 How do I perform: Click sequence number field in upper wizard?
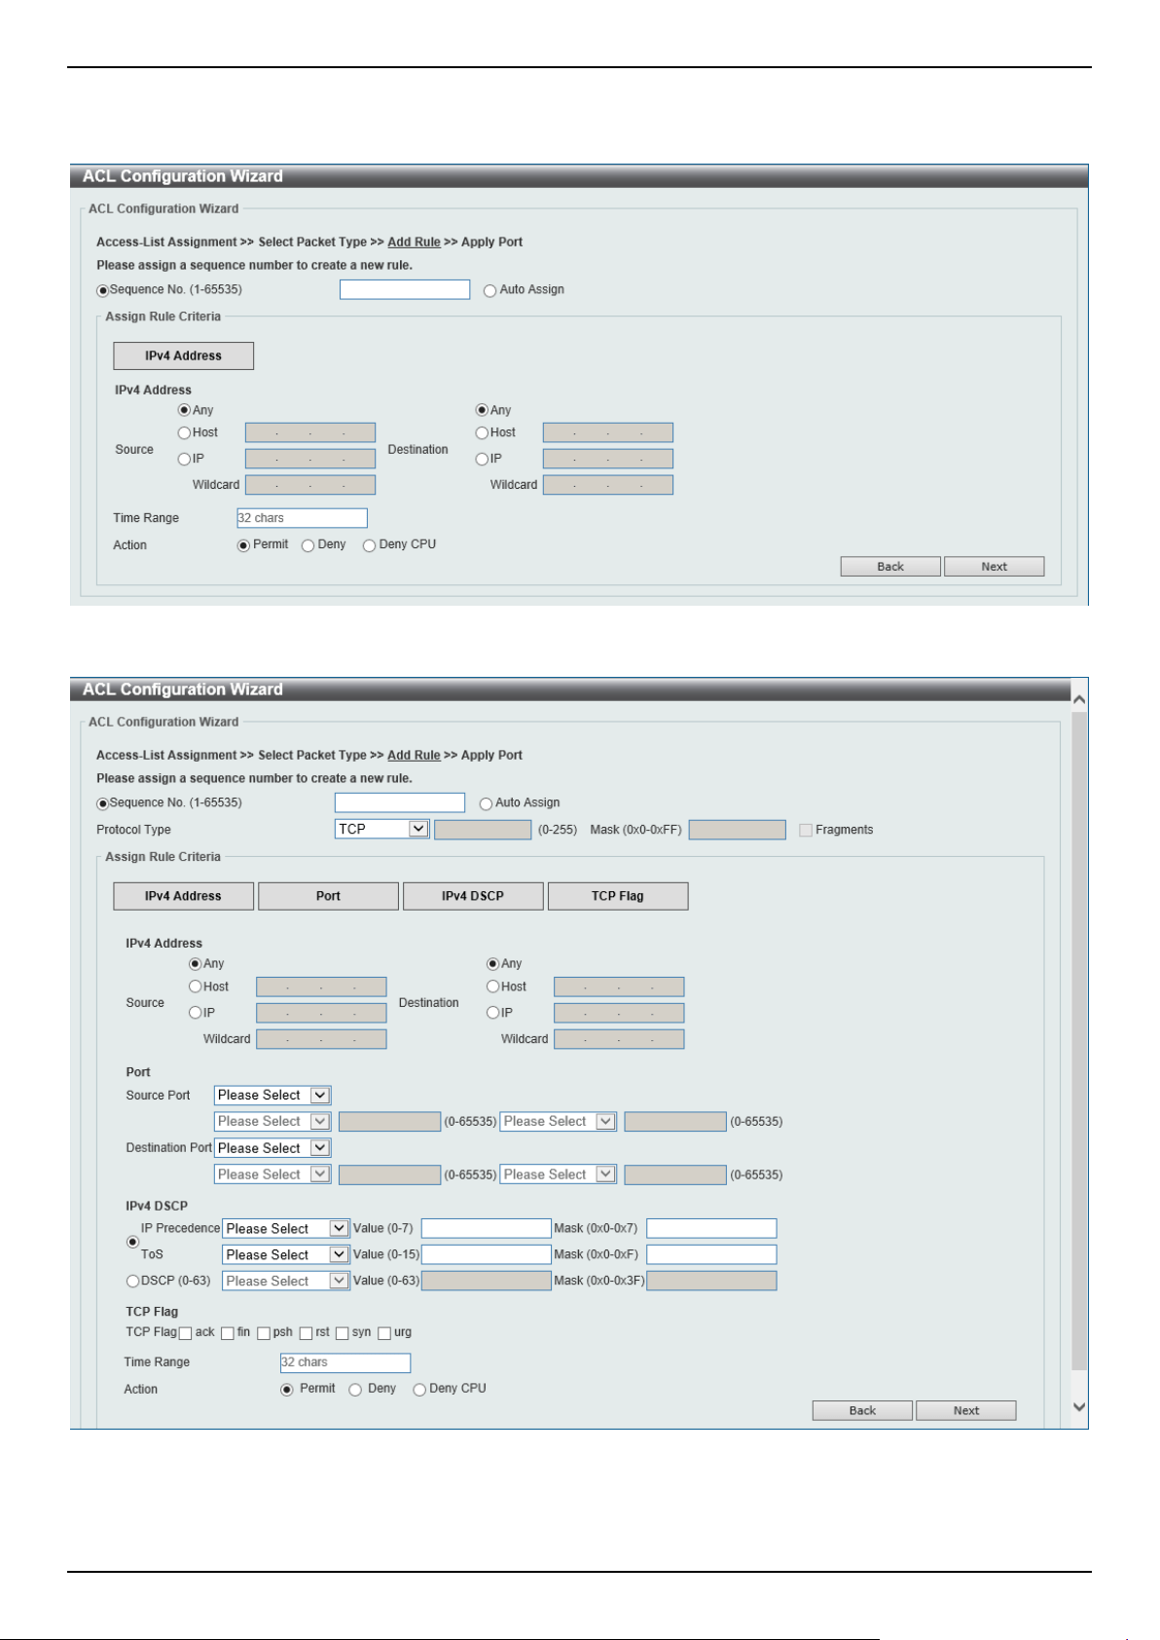click(405, 289)
